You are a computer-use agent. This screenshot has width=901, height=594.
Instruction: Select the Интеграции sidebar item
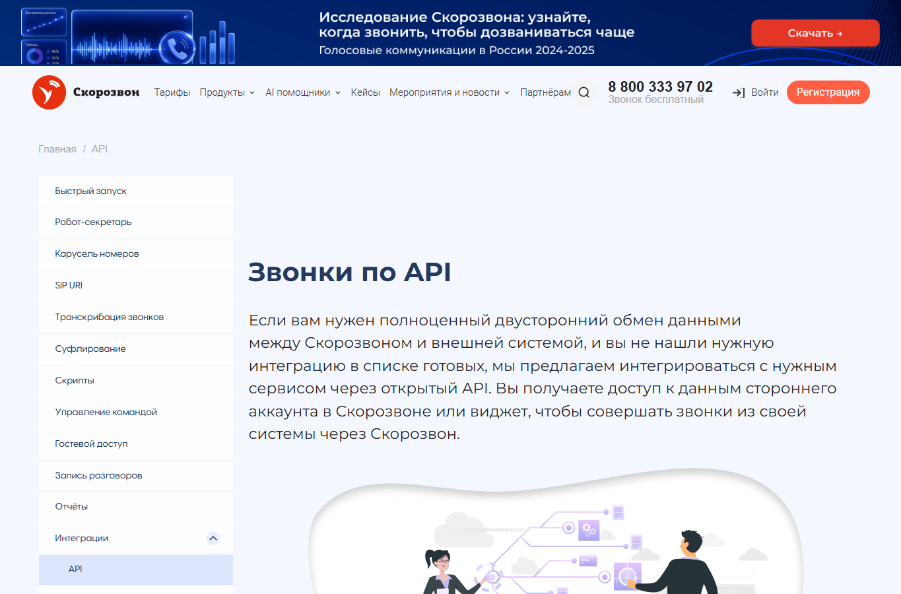136,539
